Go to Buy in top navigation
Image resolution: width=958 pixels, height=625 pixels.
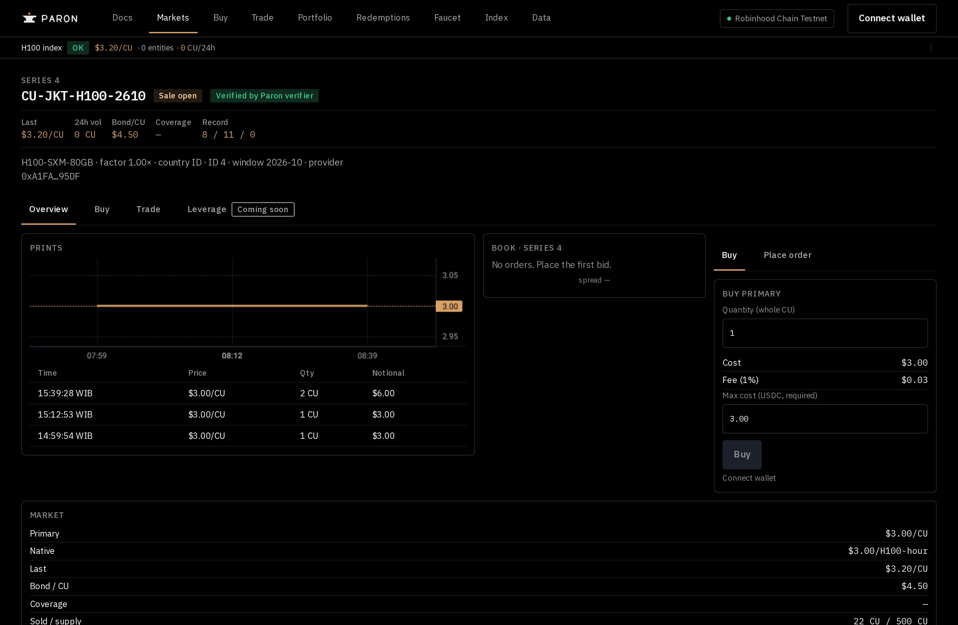pyautogui.click(x=221, y=18)
